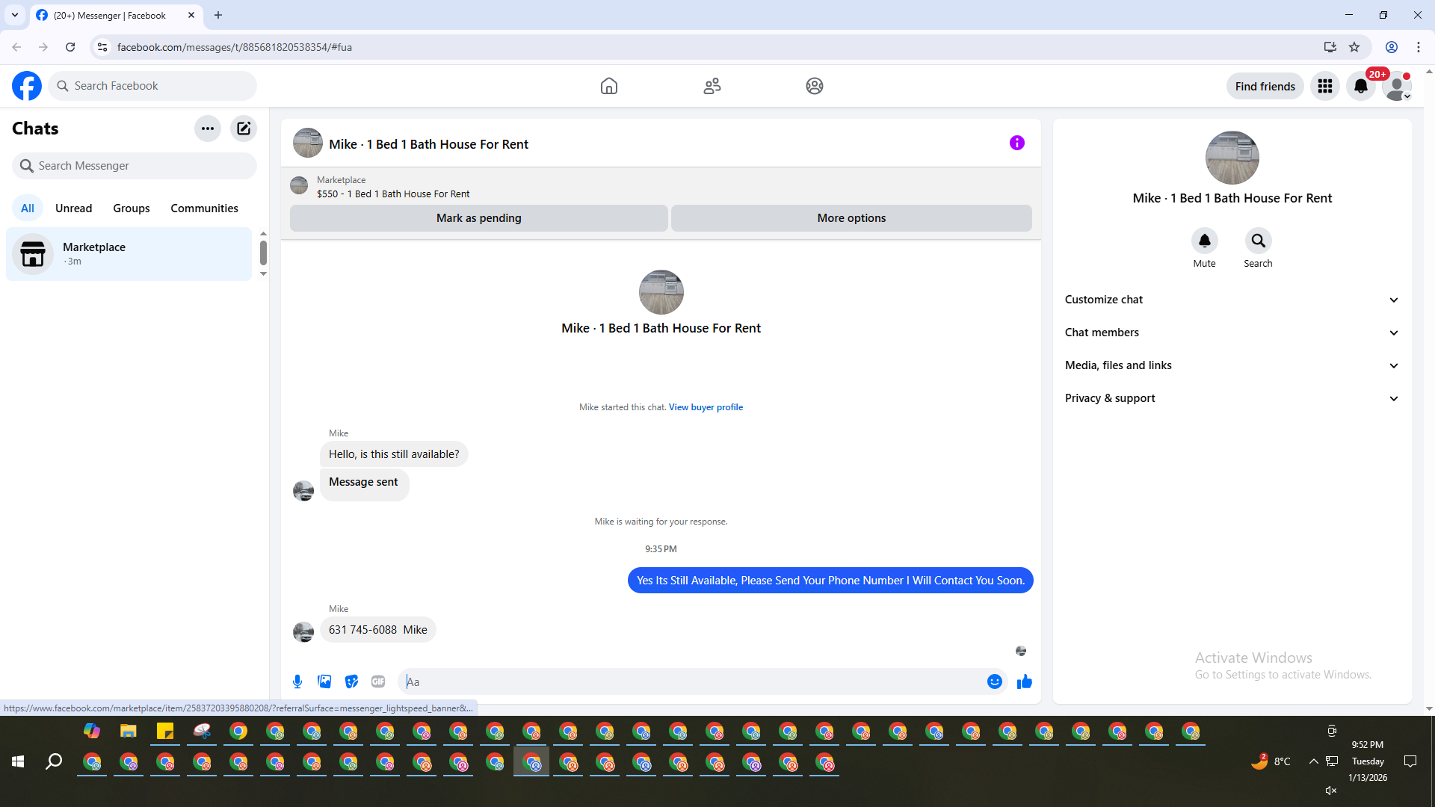The height and width of the screenshot is (807, 1435).
Task: Mute this conversation with bell toggle
Action: click(x=1204, y=241)
